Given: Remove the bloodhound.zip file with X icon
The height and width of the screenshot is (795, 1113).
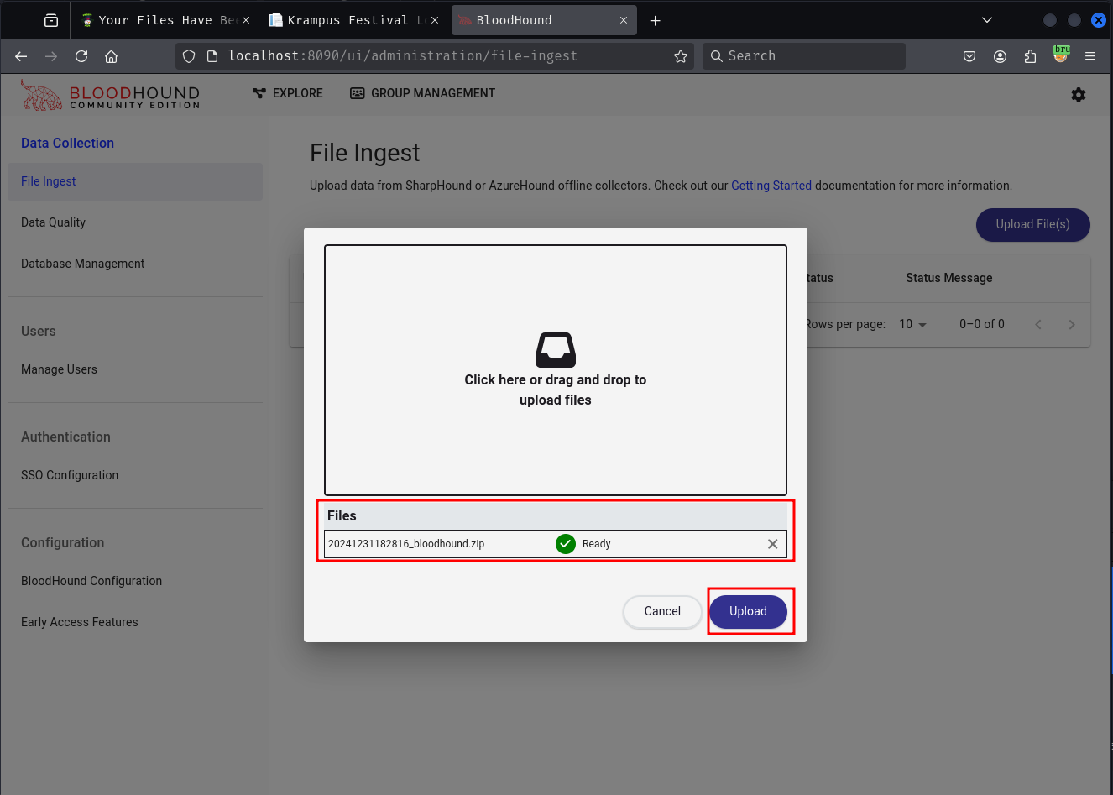Looking at the screenshot, I should [772, 544].
